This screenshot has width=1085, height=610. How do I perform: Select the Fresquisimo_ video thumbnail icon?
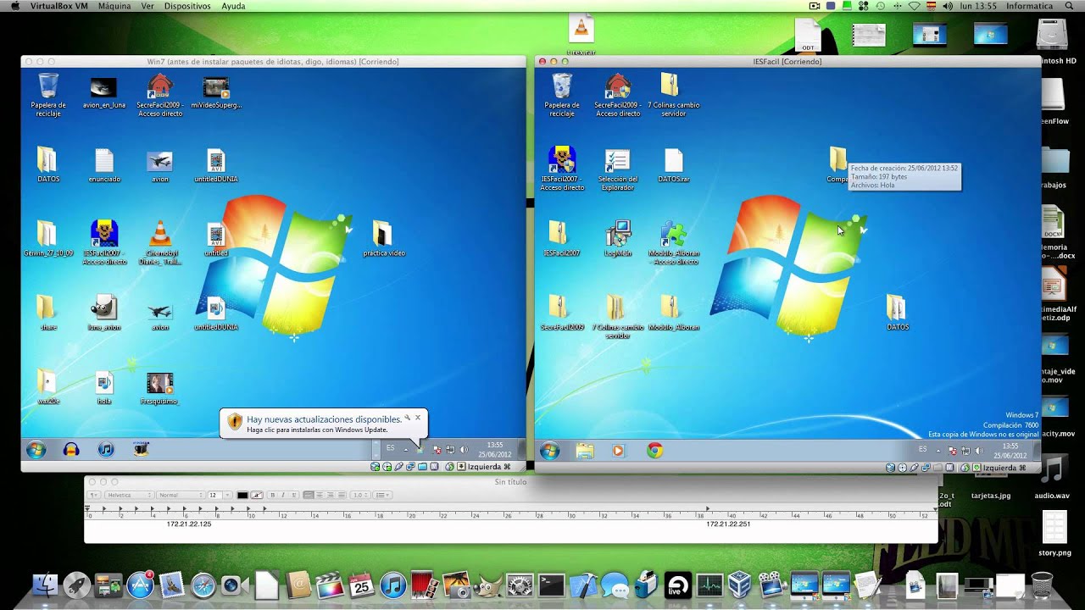point(159,387)
